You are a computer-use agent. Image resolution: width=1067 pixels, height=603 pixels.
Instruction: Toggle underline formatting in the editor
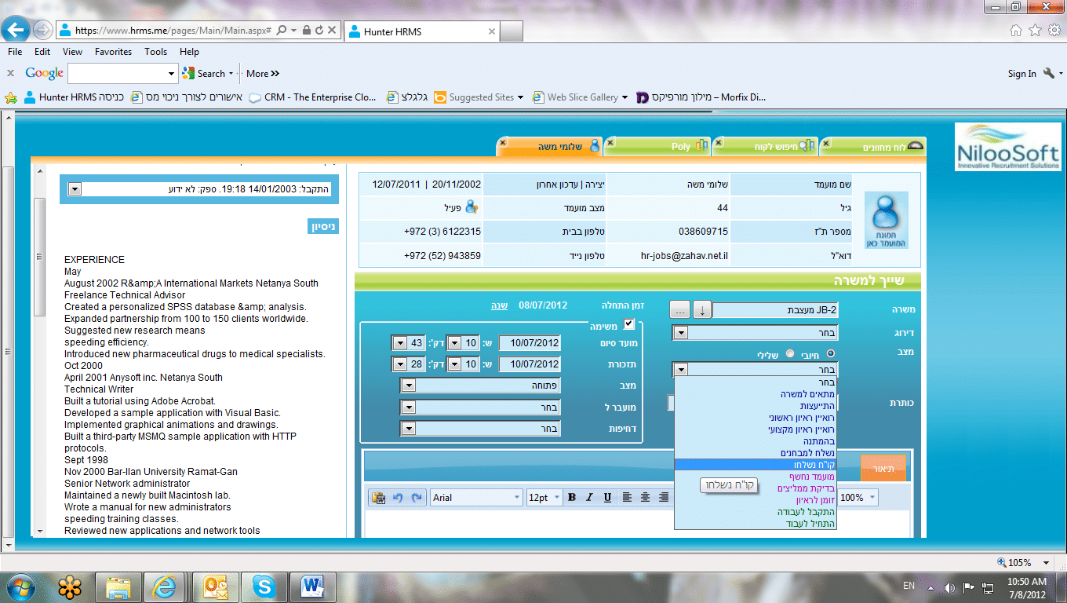(607, 497)
